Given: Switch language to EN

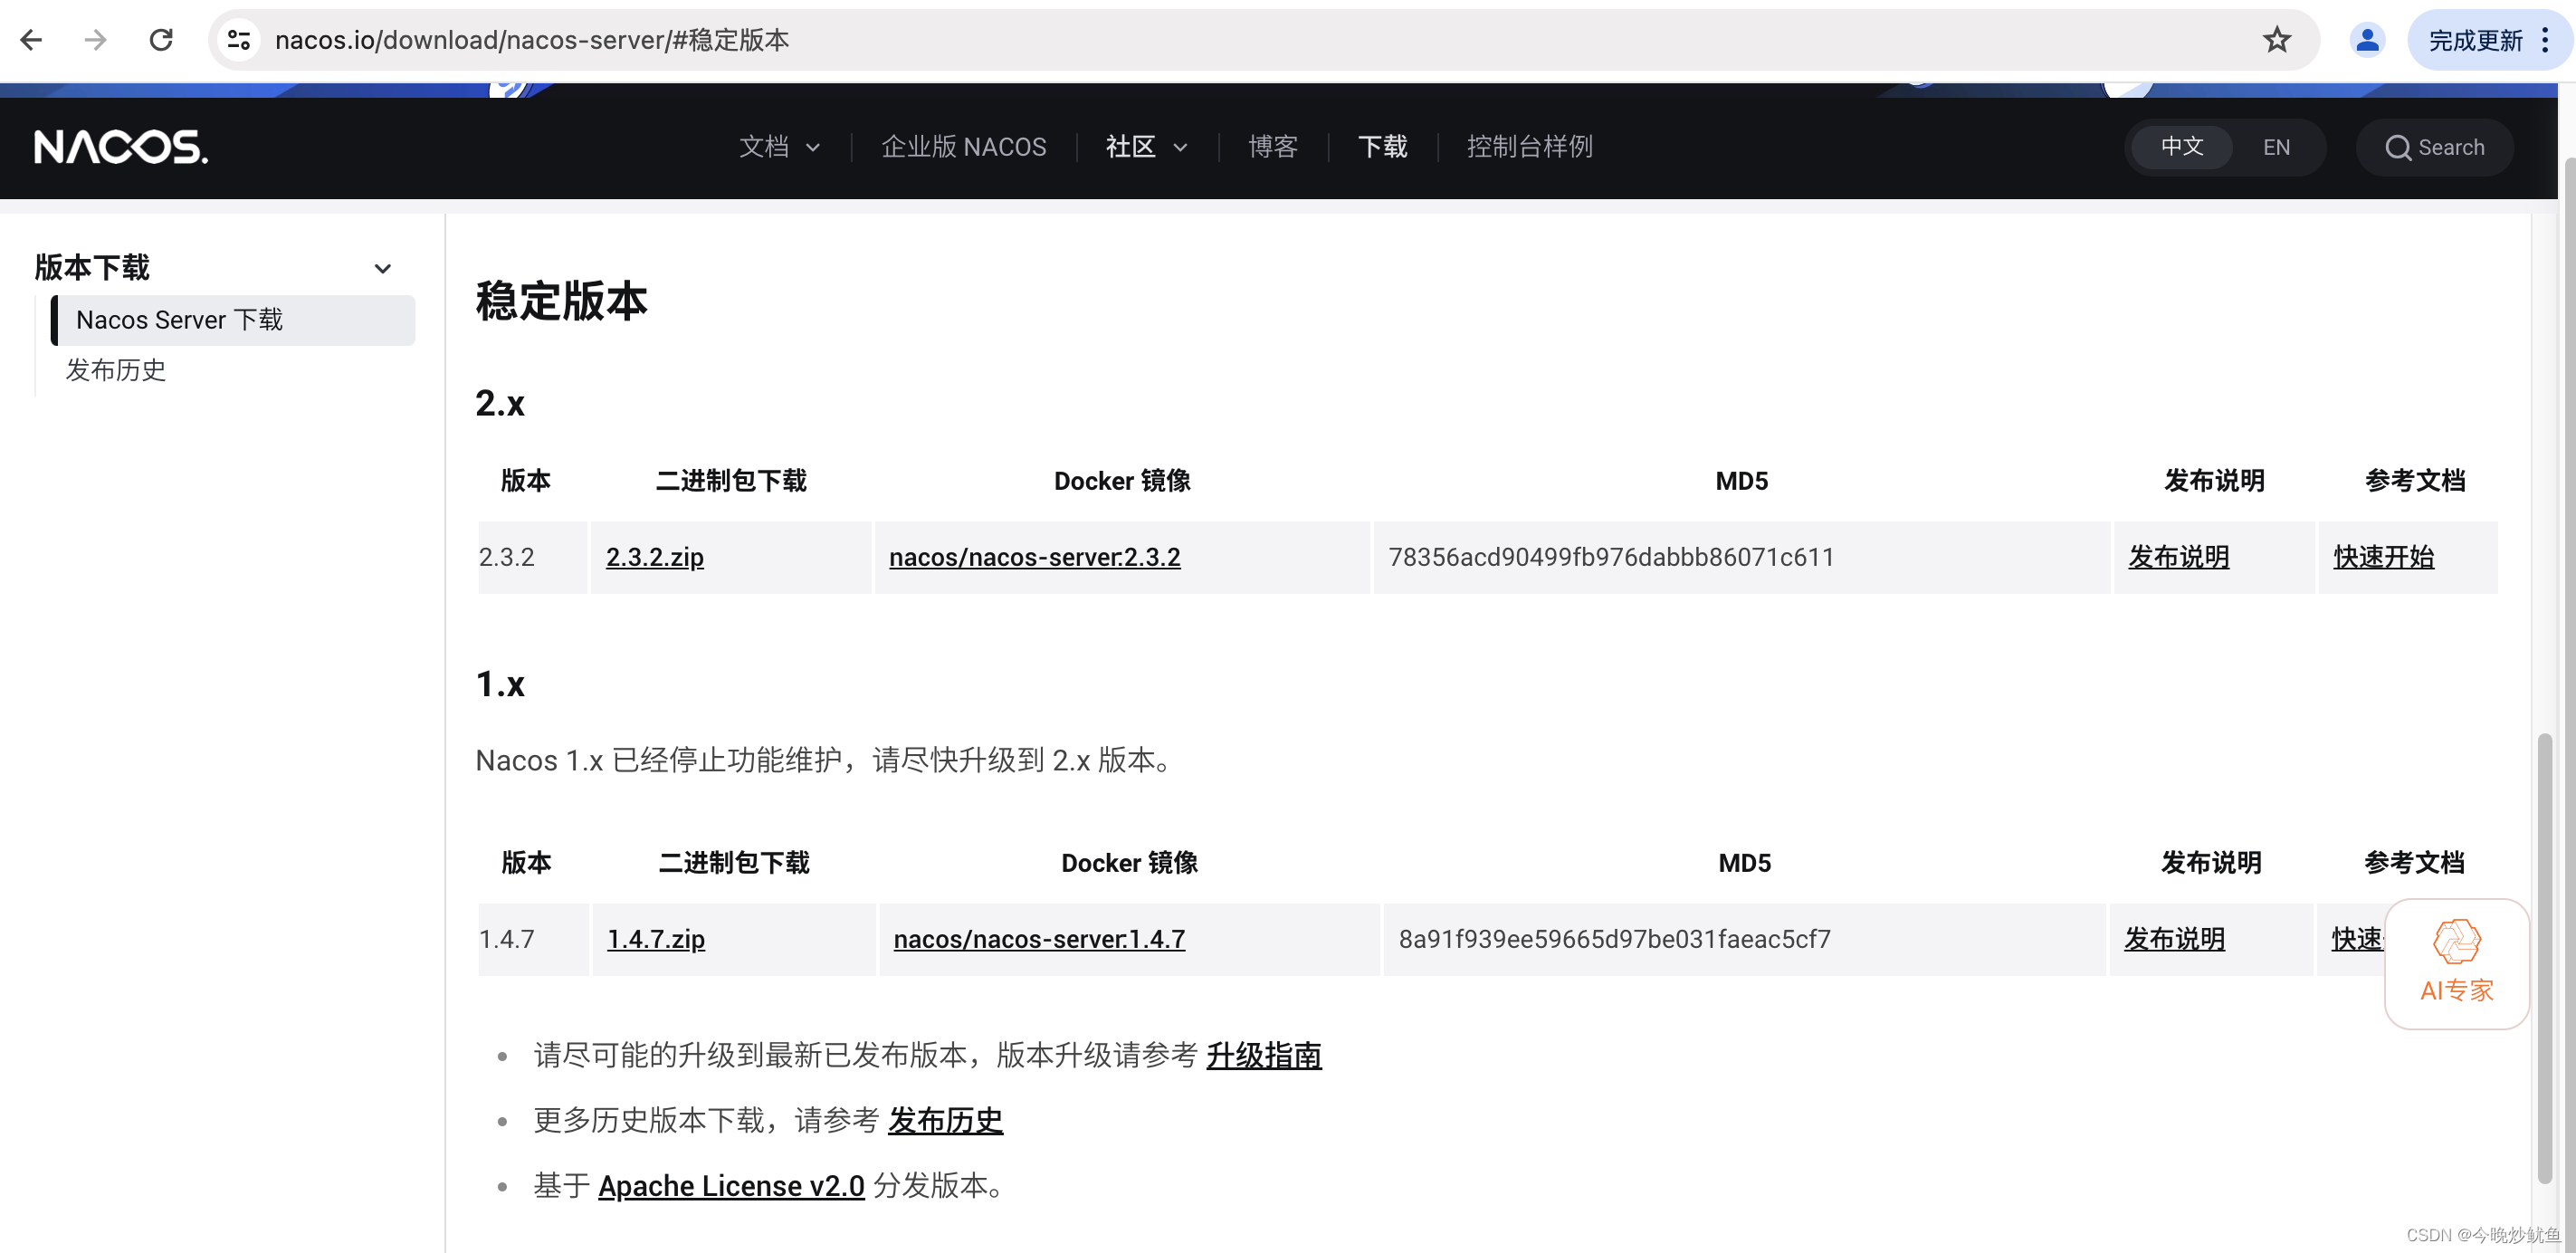Looking at the screenshot, I should click(x=2276, y=147).
